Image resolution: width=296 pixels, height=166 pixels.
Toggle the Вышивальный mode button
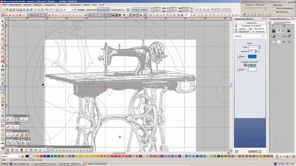[x=103, y=10]
